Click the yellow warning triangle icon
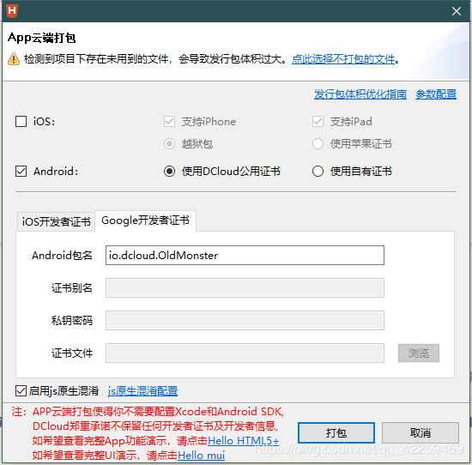Screen dimensions: 472x465 (14, 59)
